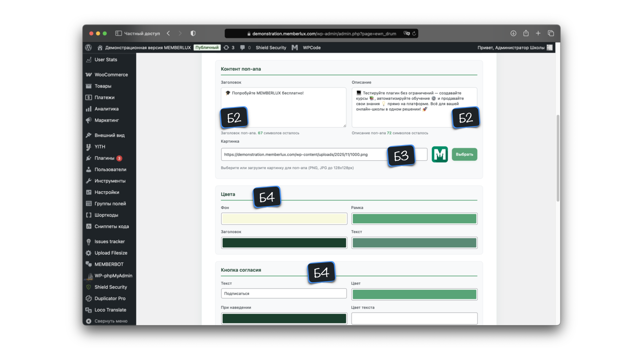Click the home icon next to the site name
The width and height of the screenshot is (643, 362).
point(100,48)
